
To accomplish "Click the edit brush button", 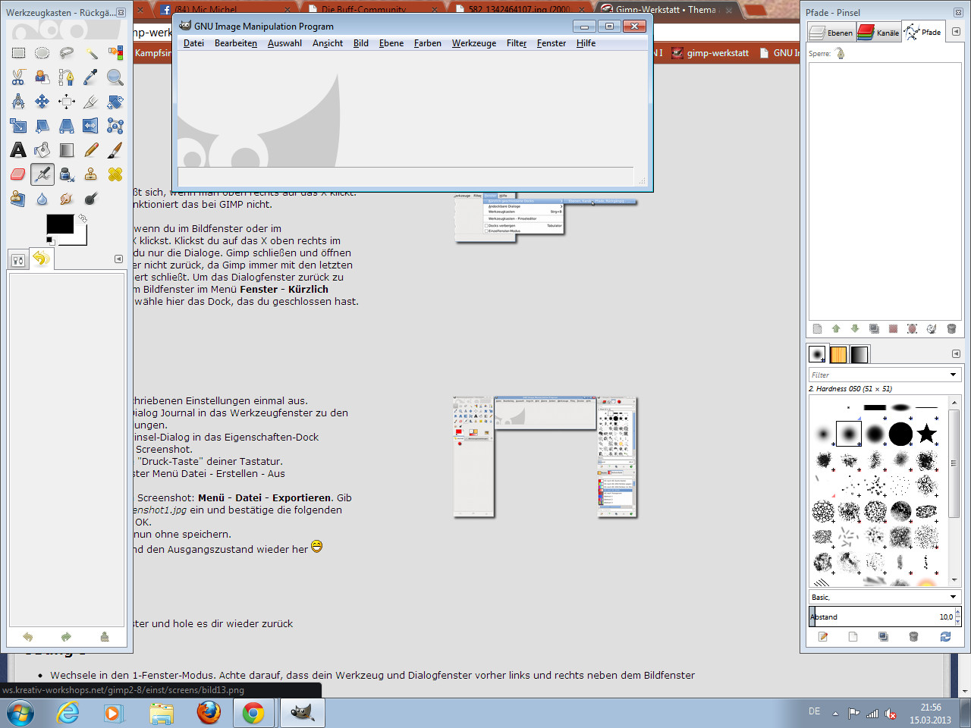I will click(823, 637).
